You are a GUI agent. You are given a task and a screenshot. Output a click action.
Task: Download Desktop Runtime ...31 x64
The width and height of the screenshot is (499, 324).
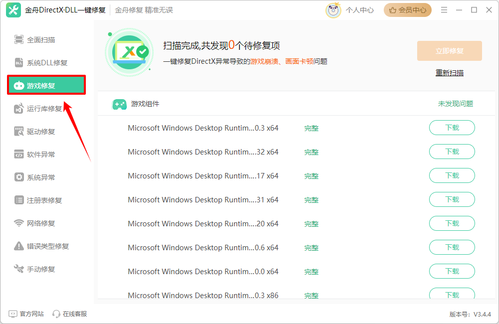coord(452,199)
